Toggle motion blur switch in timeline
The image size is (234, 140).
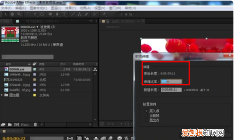(x=110, y=138)
